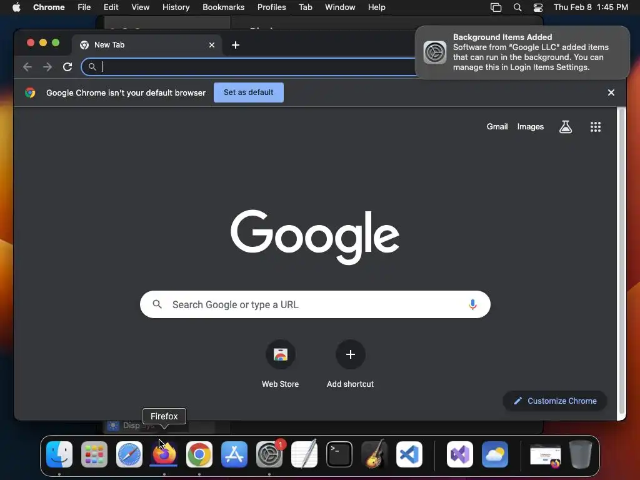Launch Terminal from the Dock
Viewport: 640px width, 480px height.
pos(339,454)
